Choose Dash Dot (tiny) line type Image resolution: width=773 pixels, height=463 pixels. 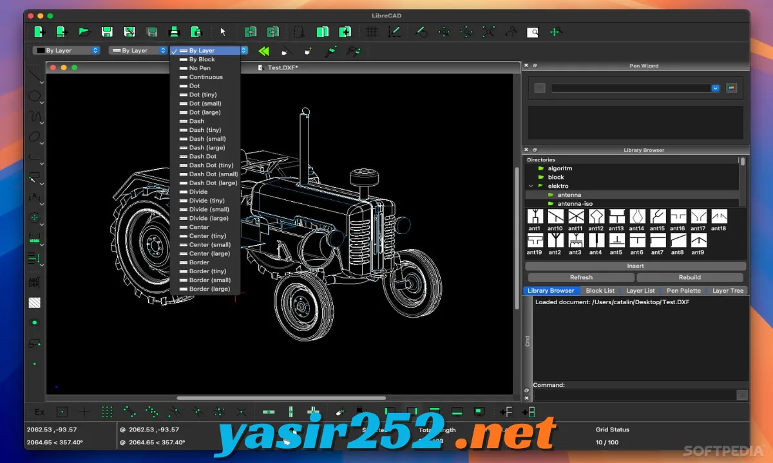[205, 165]
